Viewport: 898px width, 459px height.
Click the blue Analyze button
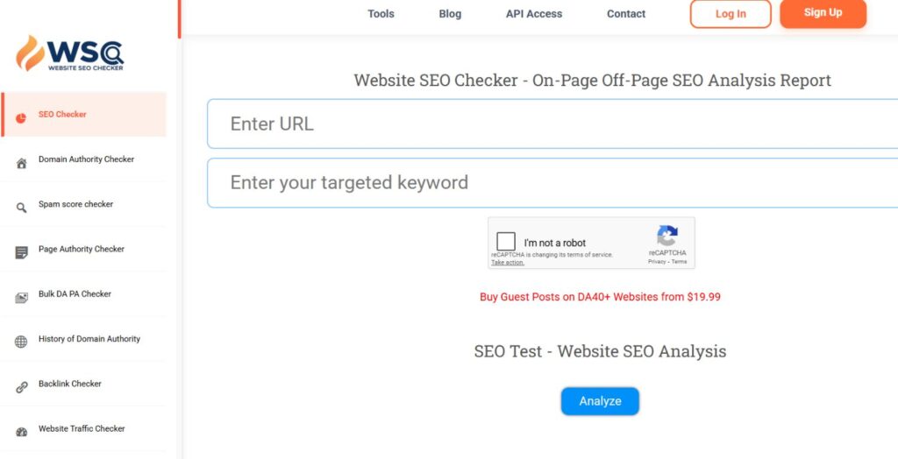(x=600, y=401)
